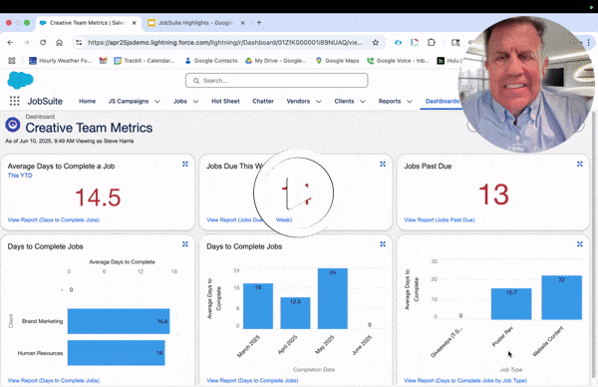Reload the page with refresh icon
The image size is (598, 387).
pos(43,42)
